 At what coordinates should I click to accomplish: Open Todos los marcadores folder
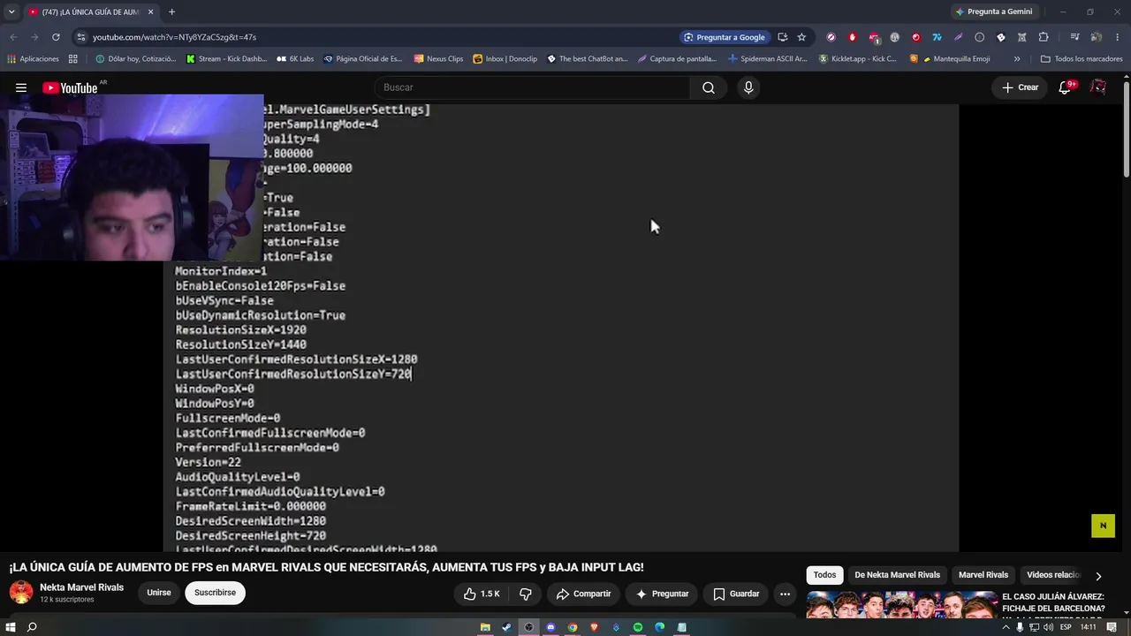click(x=1082, y=59)
